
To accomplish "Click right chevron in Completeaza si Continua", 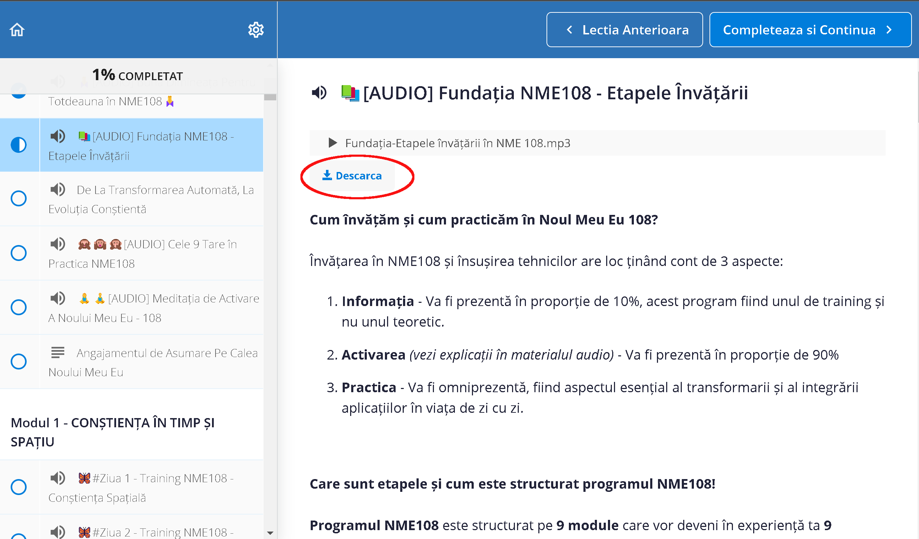I will coord(889,29).
